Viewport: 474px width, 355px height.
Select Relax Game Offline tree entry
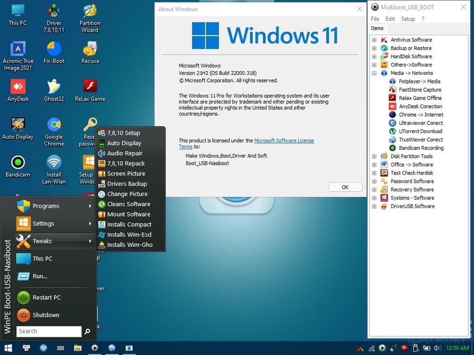pos(420,98)
